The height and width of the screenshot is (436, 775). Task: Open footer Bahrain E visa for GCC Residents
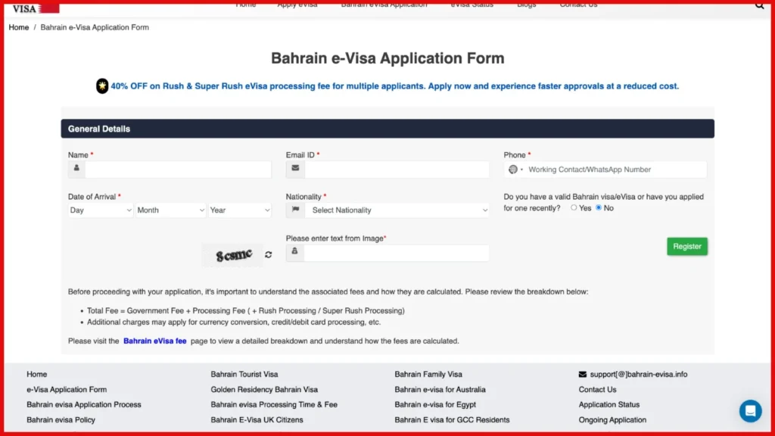pyautogui.click(x=452, y=419)
